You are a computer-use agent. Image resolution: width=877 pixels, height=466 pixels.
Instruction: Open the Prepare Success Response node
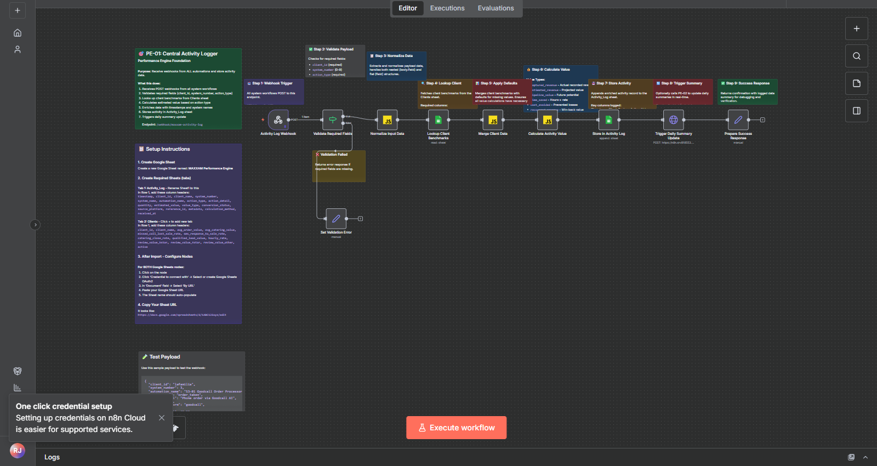[x=738, y=120]
